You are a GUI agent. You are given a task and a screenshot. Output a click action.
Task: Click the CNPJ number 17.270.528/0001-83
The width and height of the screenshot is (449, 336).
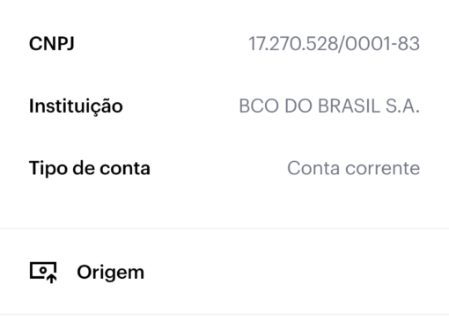tap(335, 44)
